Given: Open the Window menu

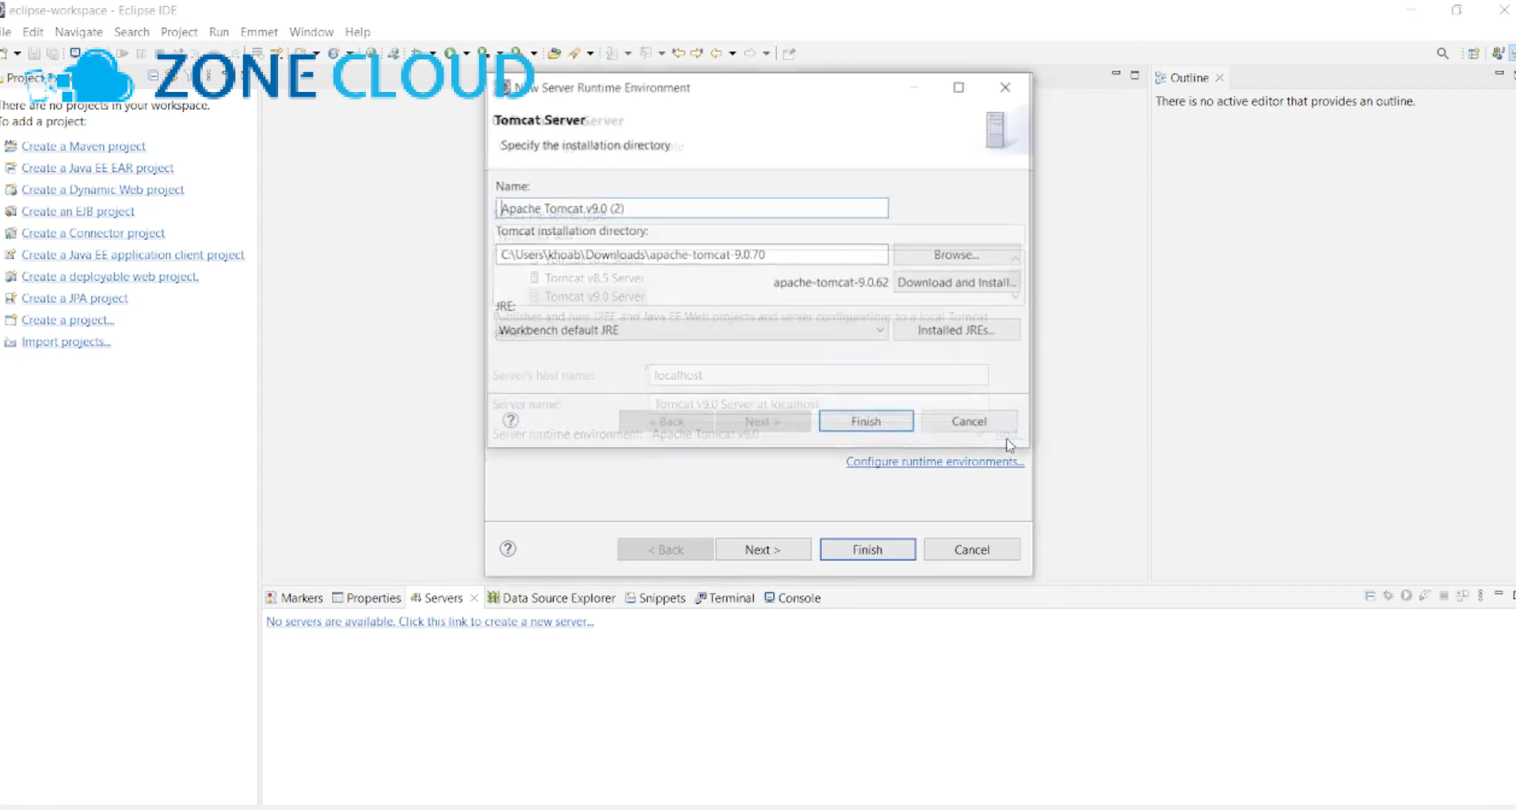Looking at the screenshot, I should tap(311, 32).
